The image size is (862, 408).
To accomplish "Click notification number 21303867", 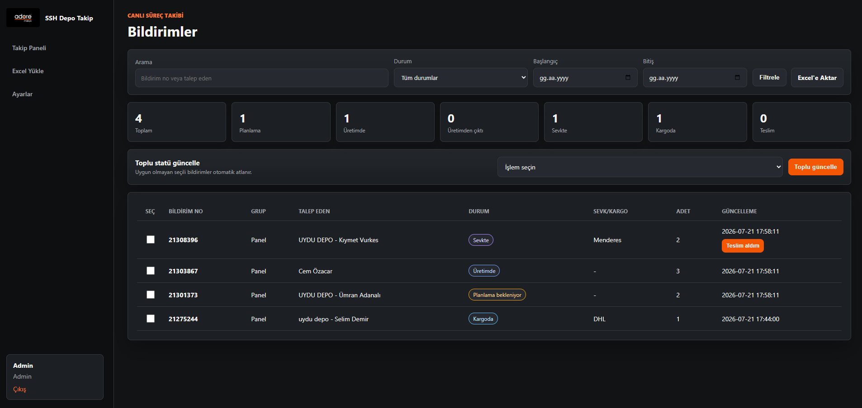I will coord(183,271).
